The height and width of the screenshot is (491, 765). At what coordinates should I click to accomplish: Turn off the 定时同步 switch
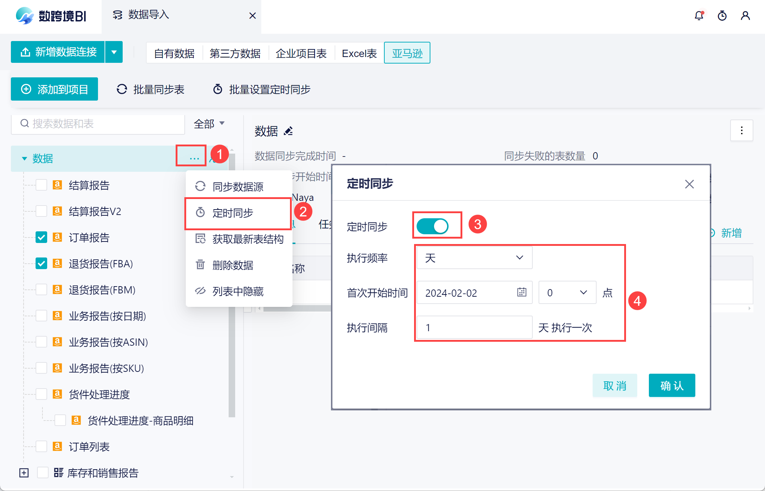click(x=433, y=226)
